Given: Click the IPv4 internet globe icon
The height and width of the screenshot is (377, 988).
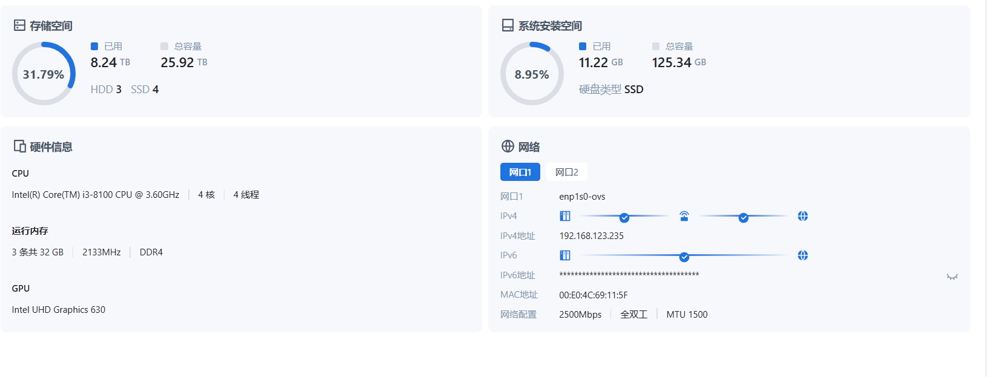Looking at the screenshot, I should click(x=803, y=216).
